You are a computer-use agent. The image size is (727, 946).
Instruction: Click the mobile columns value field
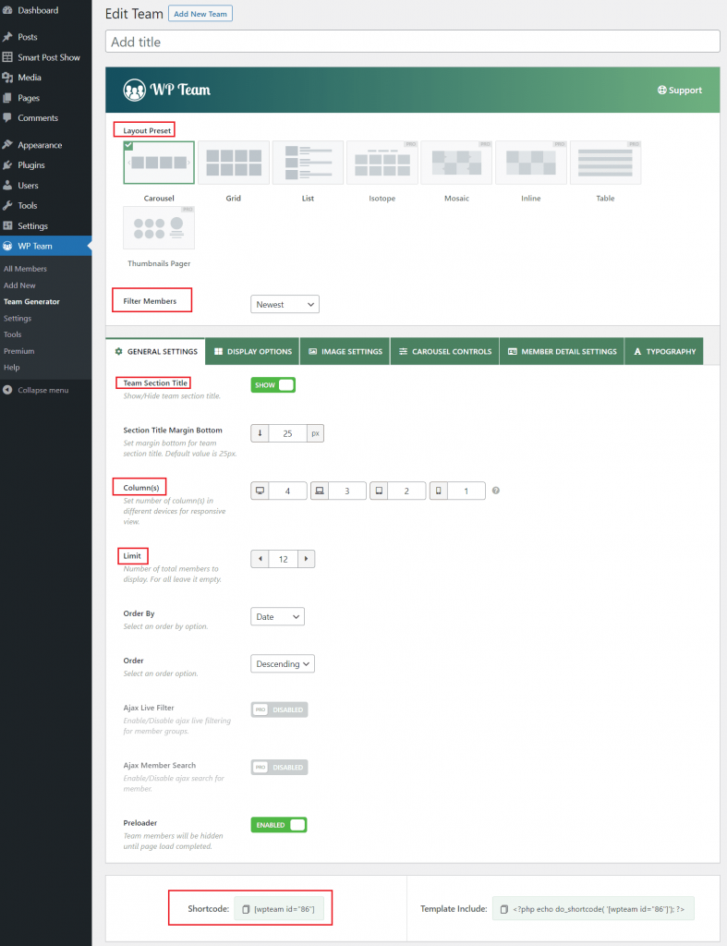coord(466,491)
